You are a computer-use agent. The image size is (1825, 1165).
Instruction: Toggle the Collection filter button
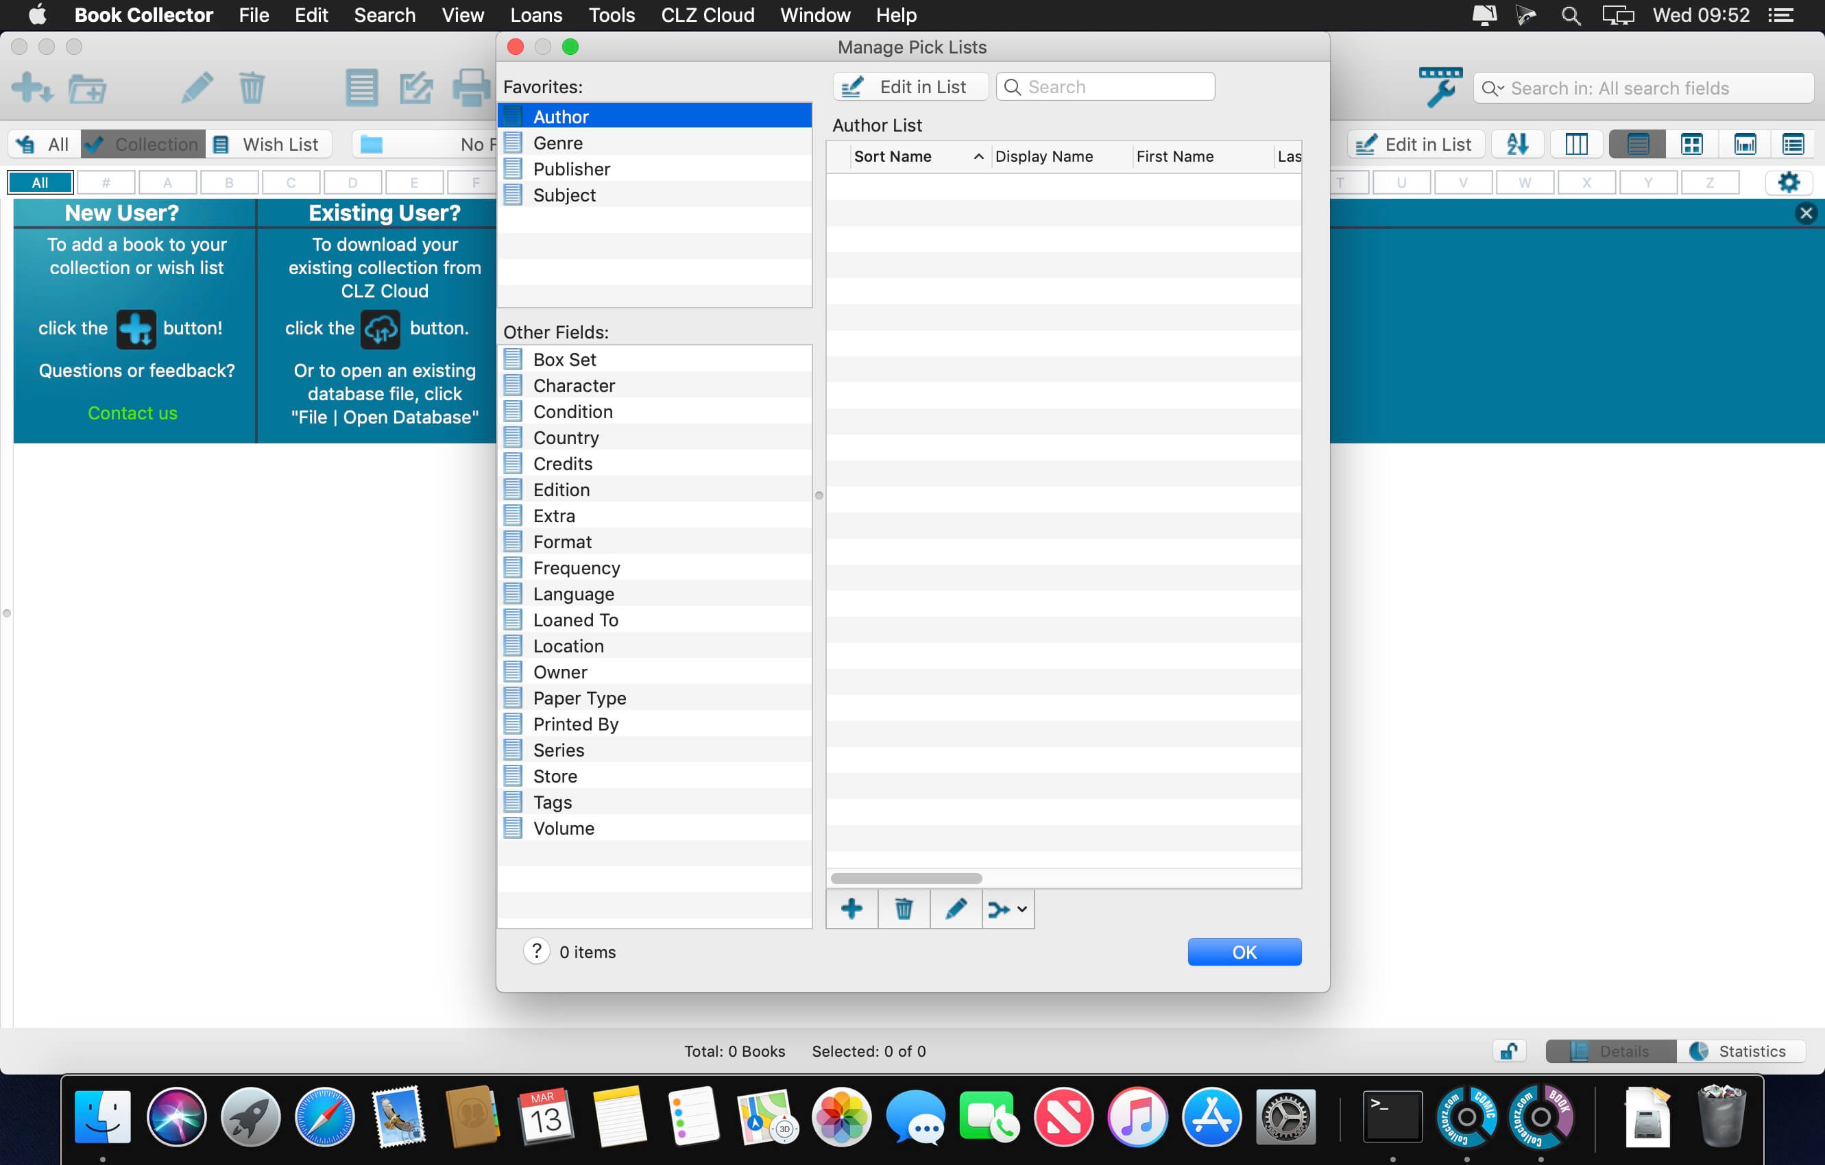(143, 144)
